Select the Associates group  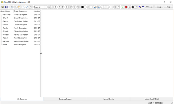tap(7, 15)
